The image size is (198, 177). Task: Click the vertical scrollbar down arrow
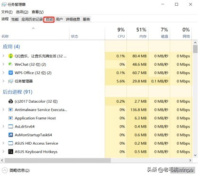pos(195,156)
